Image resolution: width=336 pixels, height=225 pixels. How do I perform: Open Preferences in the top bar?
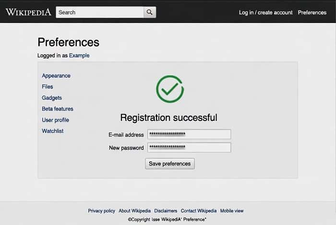[312, 12]
